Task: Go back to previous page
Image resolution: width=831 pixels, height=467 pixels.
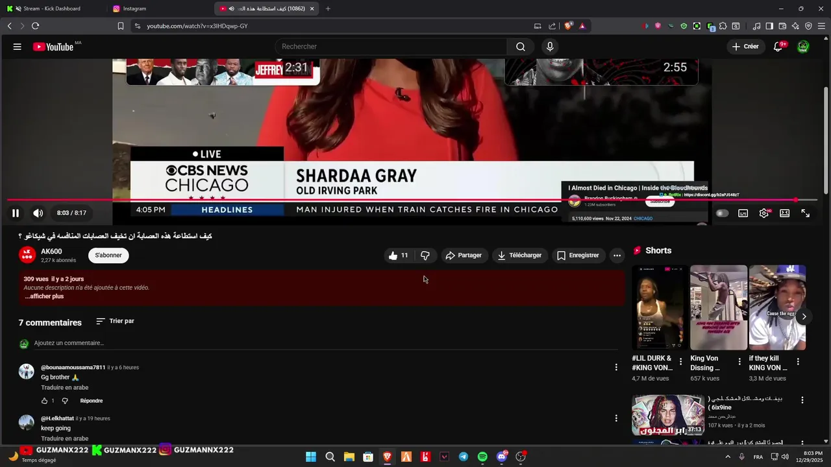Action: coord(9,26)
